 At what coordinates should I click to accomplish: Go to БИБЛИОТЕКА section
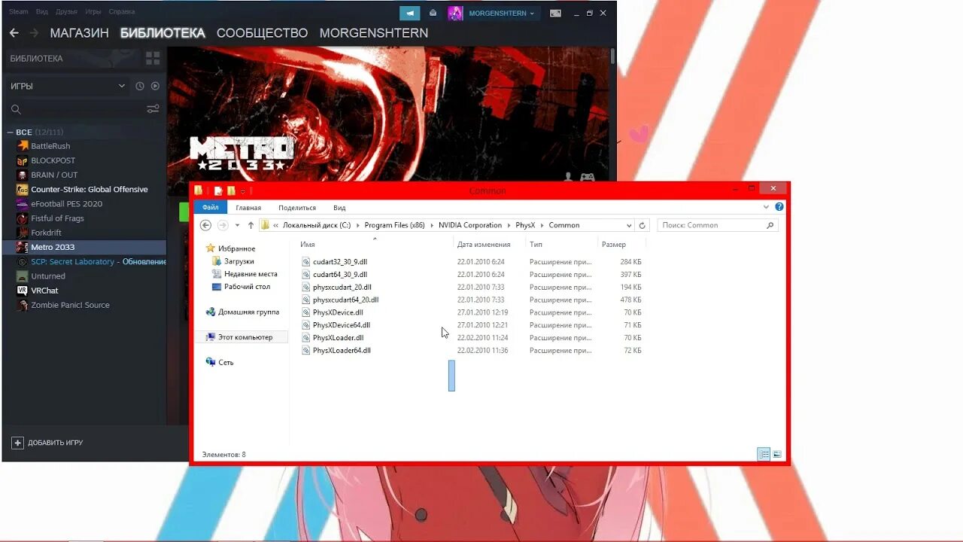pos(163,33)
